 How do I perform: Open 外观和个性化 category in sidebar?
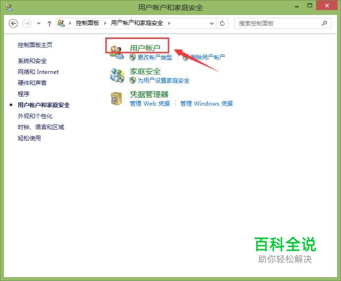(35, 116)
